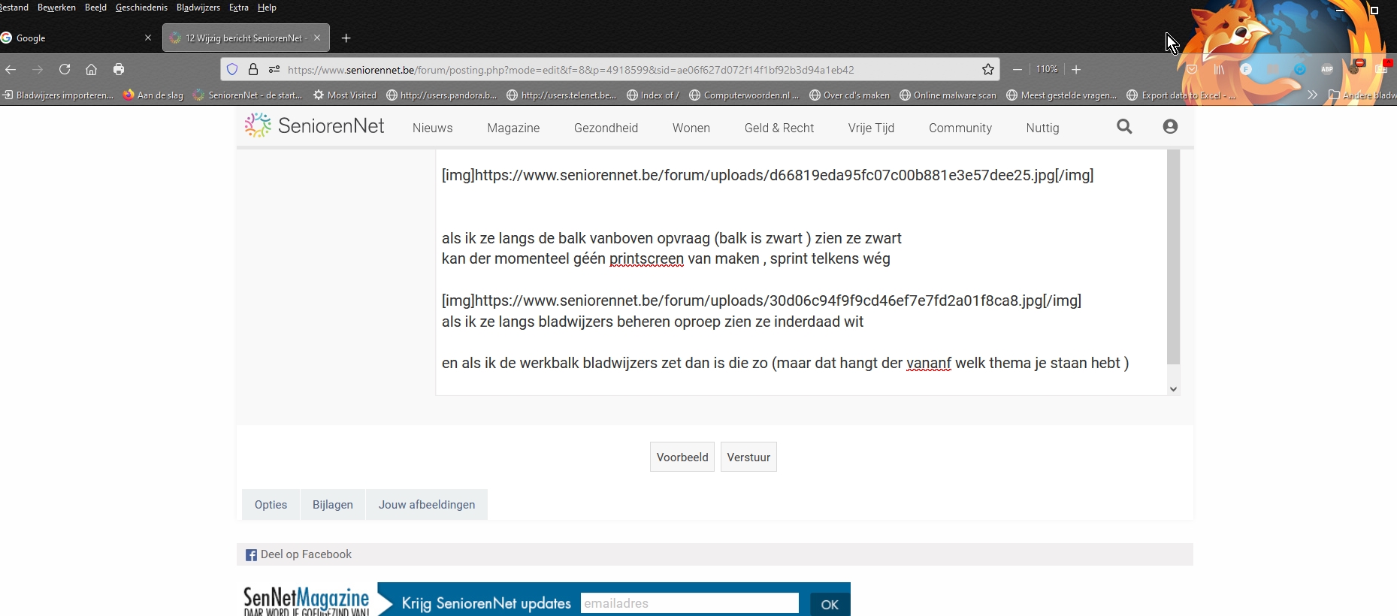Open the browser home page
Screen dimensions: 1397x616
92,69
